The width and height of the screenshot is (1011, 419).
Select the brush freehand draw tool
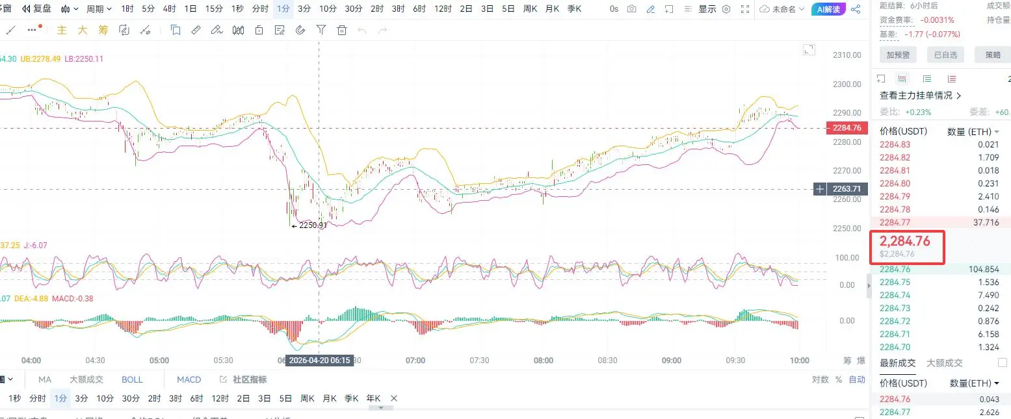click(217, 30)
